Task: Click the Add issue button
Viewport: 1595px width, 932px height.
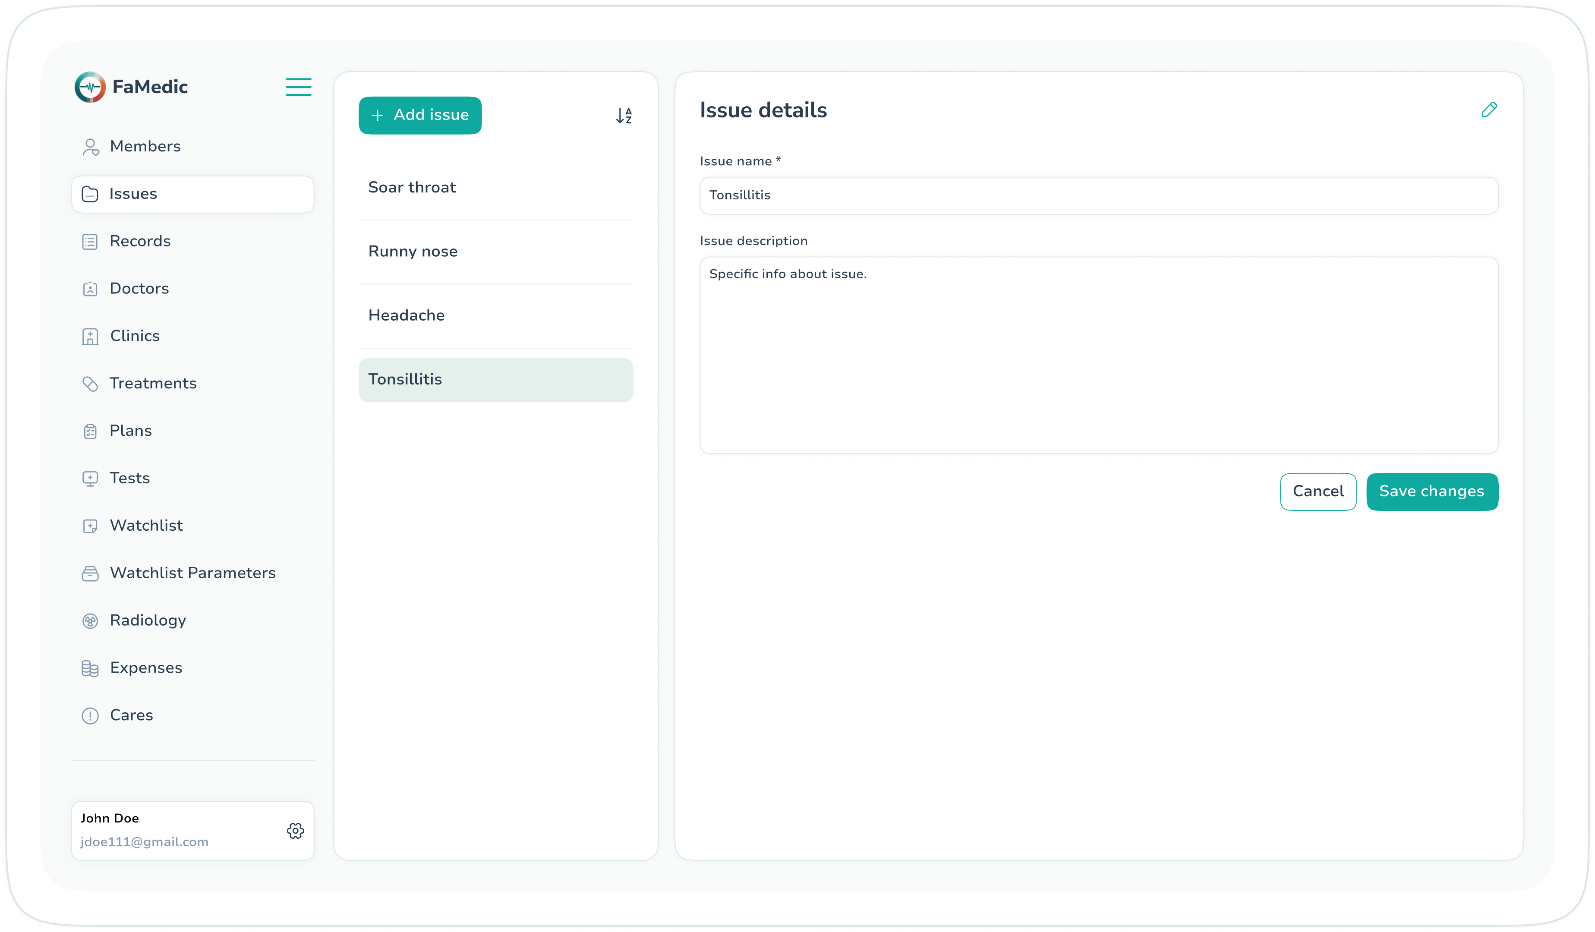Action: click(x=419, y=115)
